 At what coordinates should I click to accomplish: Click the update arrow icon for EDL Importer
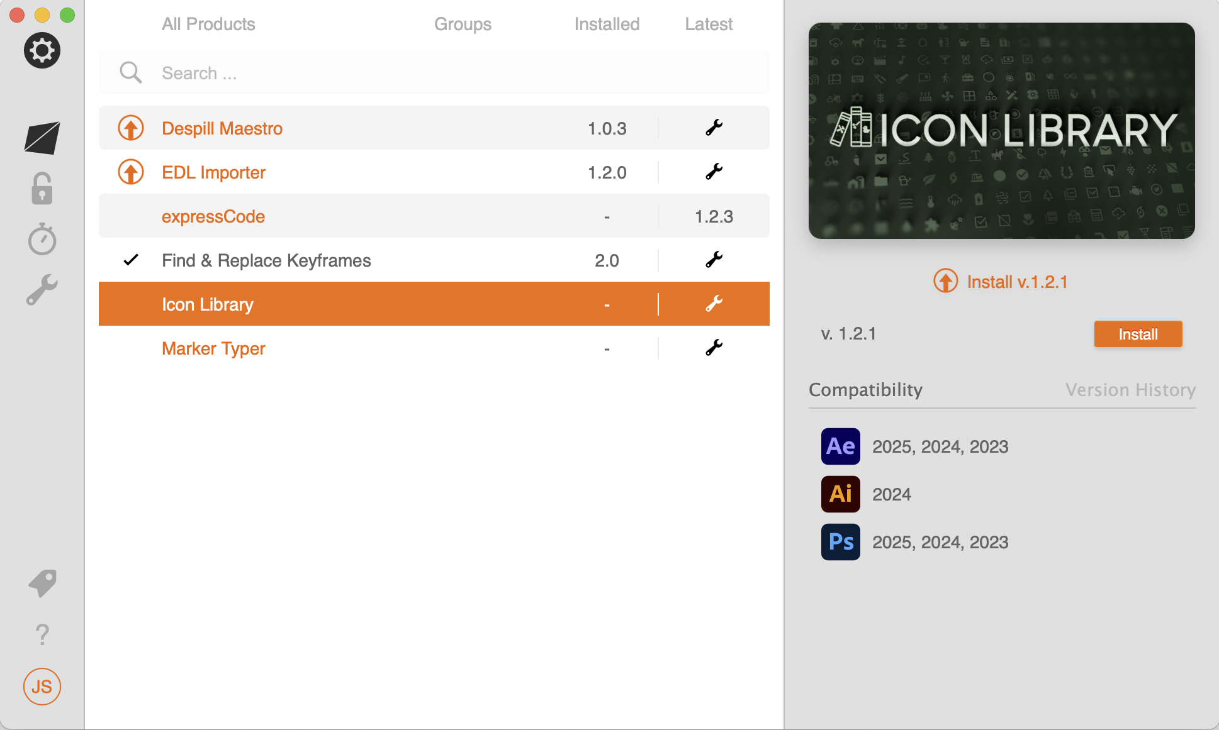coord(131,172)
